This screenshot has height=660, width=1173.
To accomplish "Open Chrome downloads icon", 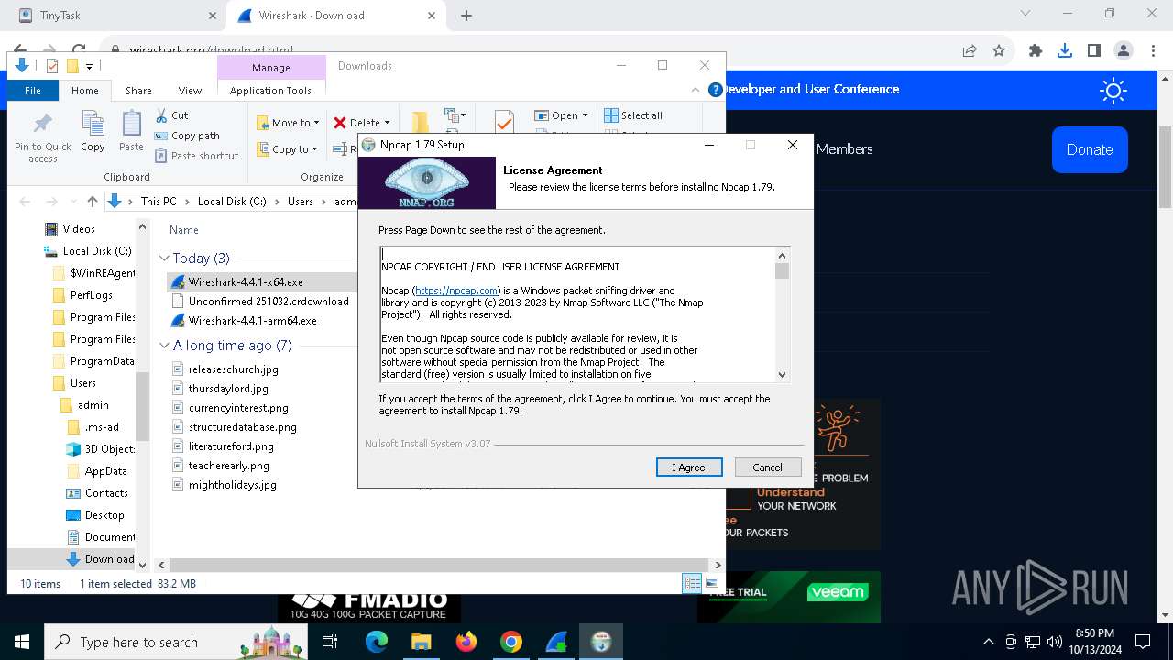I will (x=1065, y=51).
